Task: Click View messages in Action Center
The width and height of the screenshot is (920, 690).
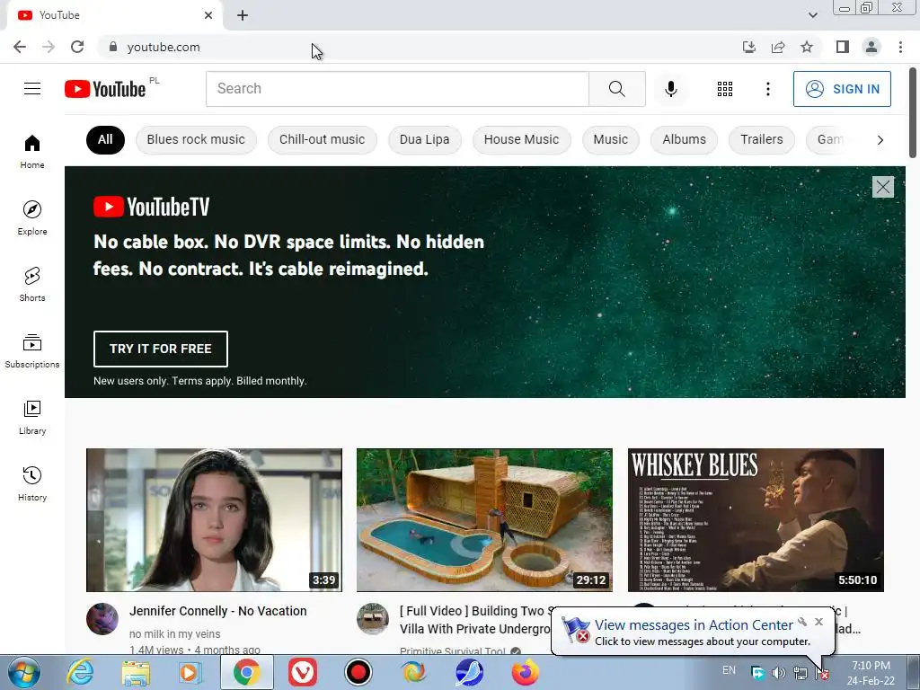Action: pyautogui.click(x=694, y=625)
